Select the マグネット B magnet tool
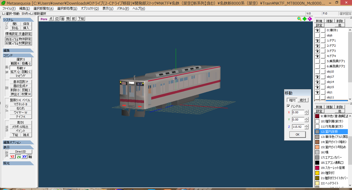352x190 pixels. tap(21, 104)
